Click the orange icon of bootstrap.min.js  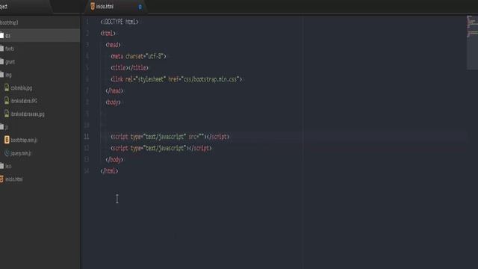point(7,140)
